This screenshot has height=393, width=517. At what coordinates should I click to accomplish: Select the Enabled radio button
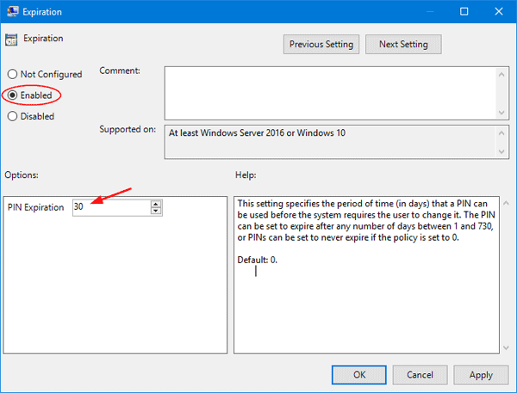click(x=13, y=95)
